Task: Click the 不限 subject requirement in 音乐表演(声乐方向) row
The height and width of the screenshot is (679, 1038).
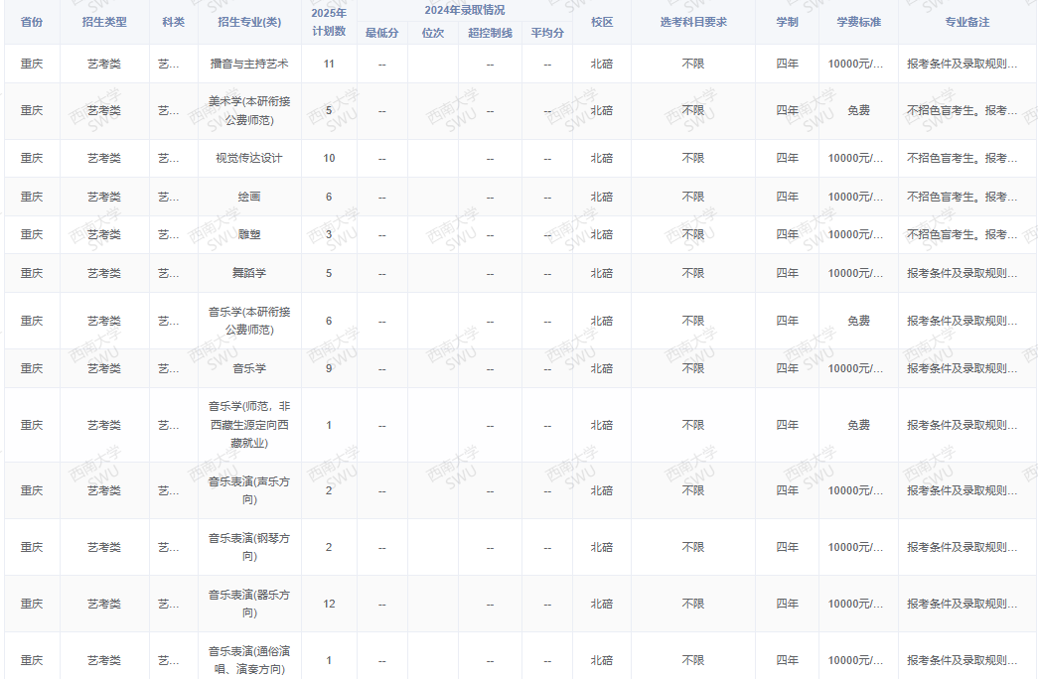Action: [693, 490]
